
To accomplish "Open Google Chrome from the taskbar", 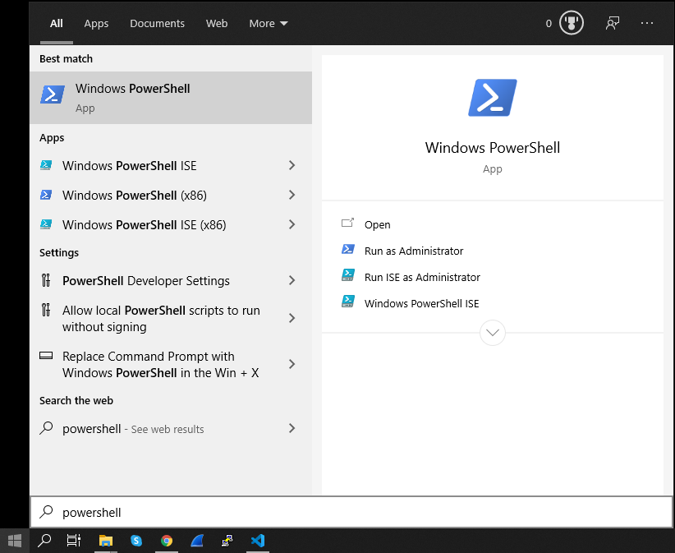I will coord(167,541).
